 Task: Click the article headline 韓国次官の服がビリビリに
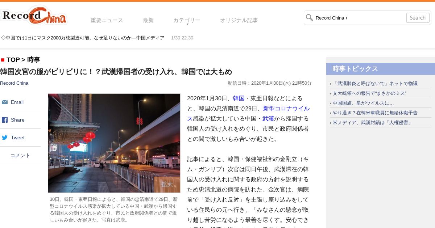[116, 72]
